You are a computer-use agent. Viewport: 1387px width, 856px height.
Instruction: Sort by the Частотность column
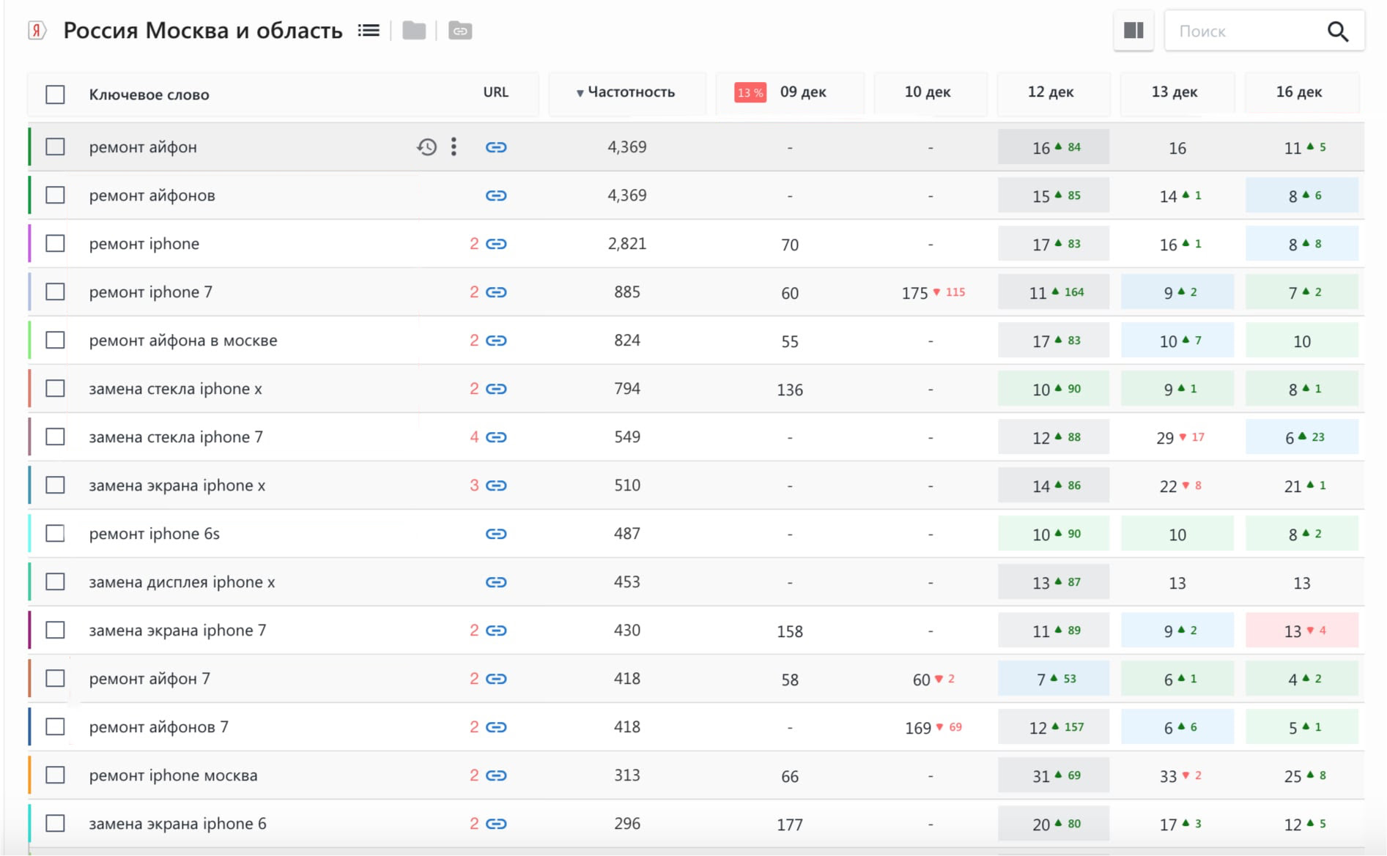click(x=626, y=92)
